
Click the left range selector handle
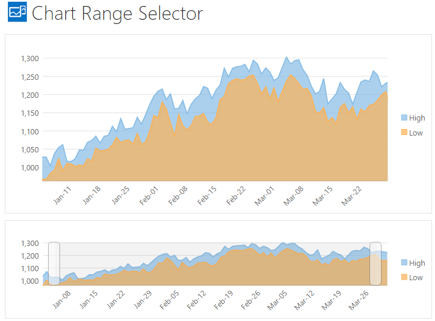pyautogui.click(x=54, y=263)
